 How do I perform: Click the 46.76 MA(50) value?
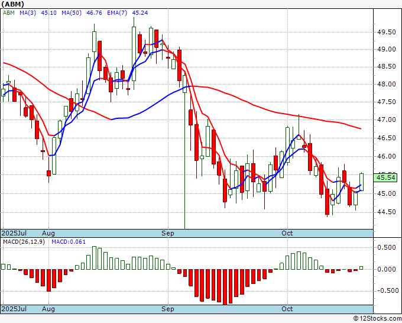pyautogui.click(x=95, y=13)
